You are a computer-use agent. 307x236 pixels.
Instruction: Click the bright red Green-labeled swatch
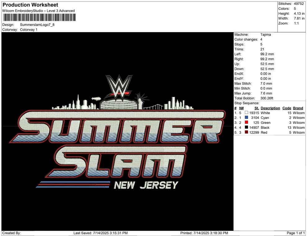[247, 122]
